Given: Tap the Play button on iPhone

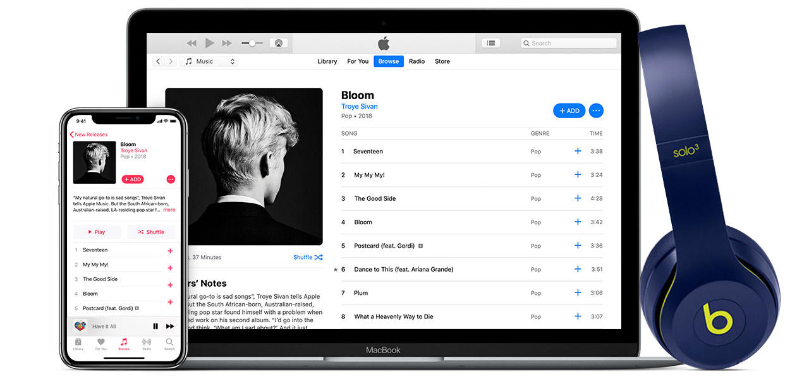Looking at the screenshot, I should pos(97,232).
